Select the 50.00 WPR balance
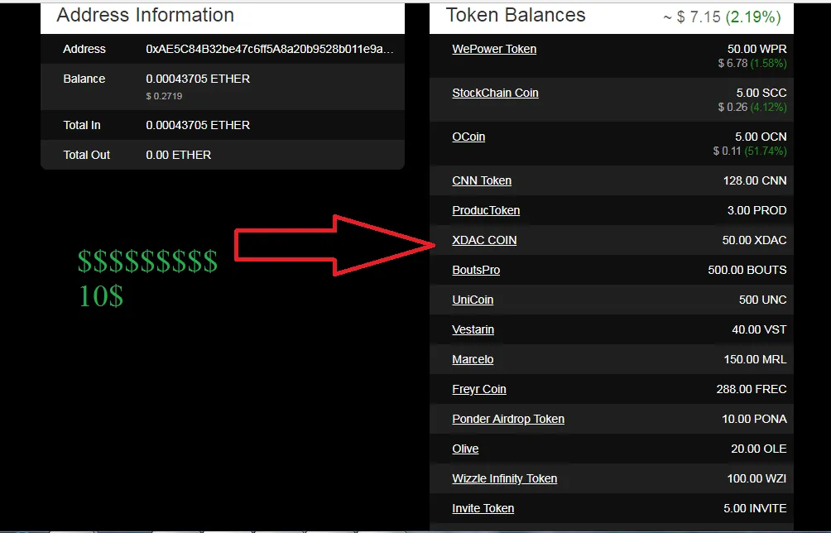 pyautogui.click(x=757, y=49)
